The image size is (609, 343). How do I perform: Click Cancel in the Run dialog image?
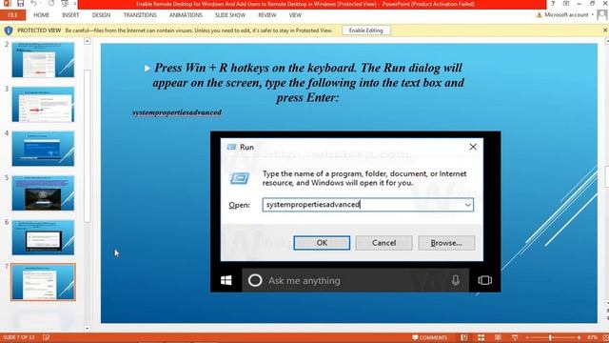[383, 243]
